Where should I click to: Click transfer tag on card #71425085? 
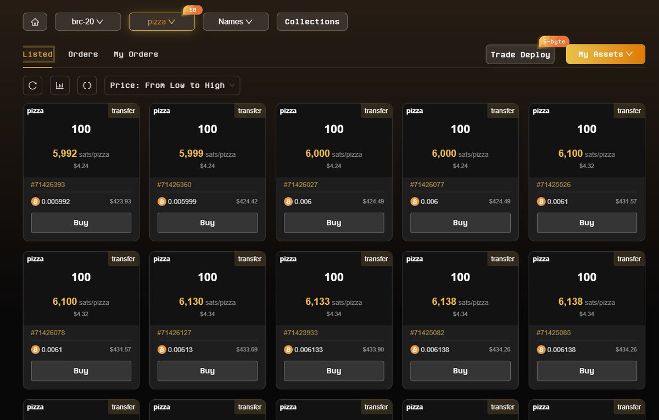(x=629, y=259)
